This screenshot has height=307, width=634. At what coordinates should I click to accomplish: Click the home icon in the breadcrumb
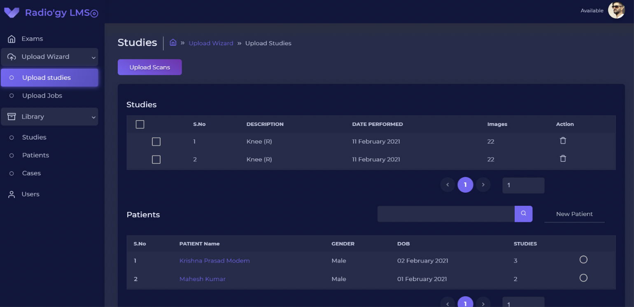click(173, 43)
